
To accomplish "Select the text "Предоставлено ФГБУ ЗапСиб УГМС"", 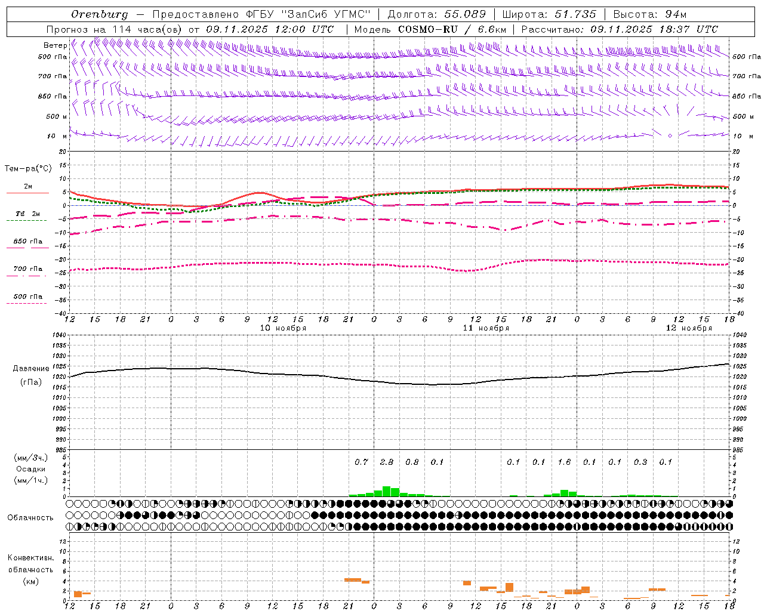I will (261, 14).
